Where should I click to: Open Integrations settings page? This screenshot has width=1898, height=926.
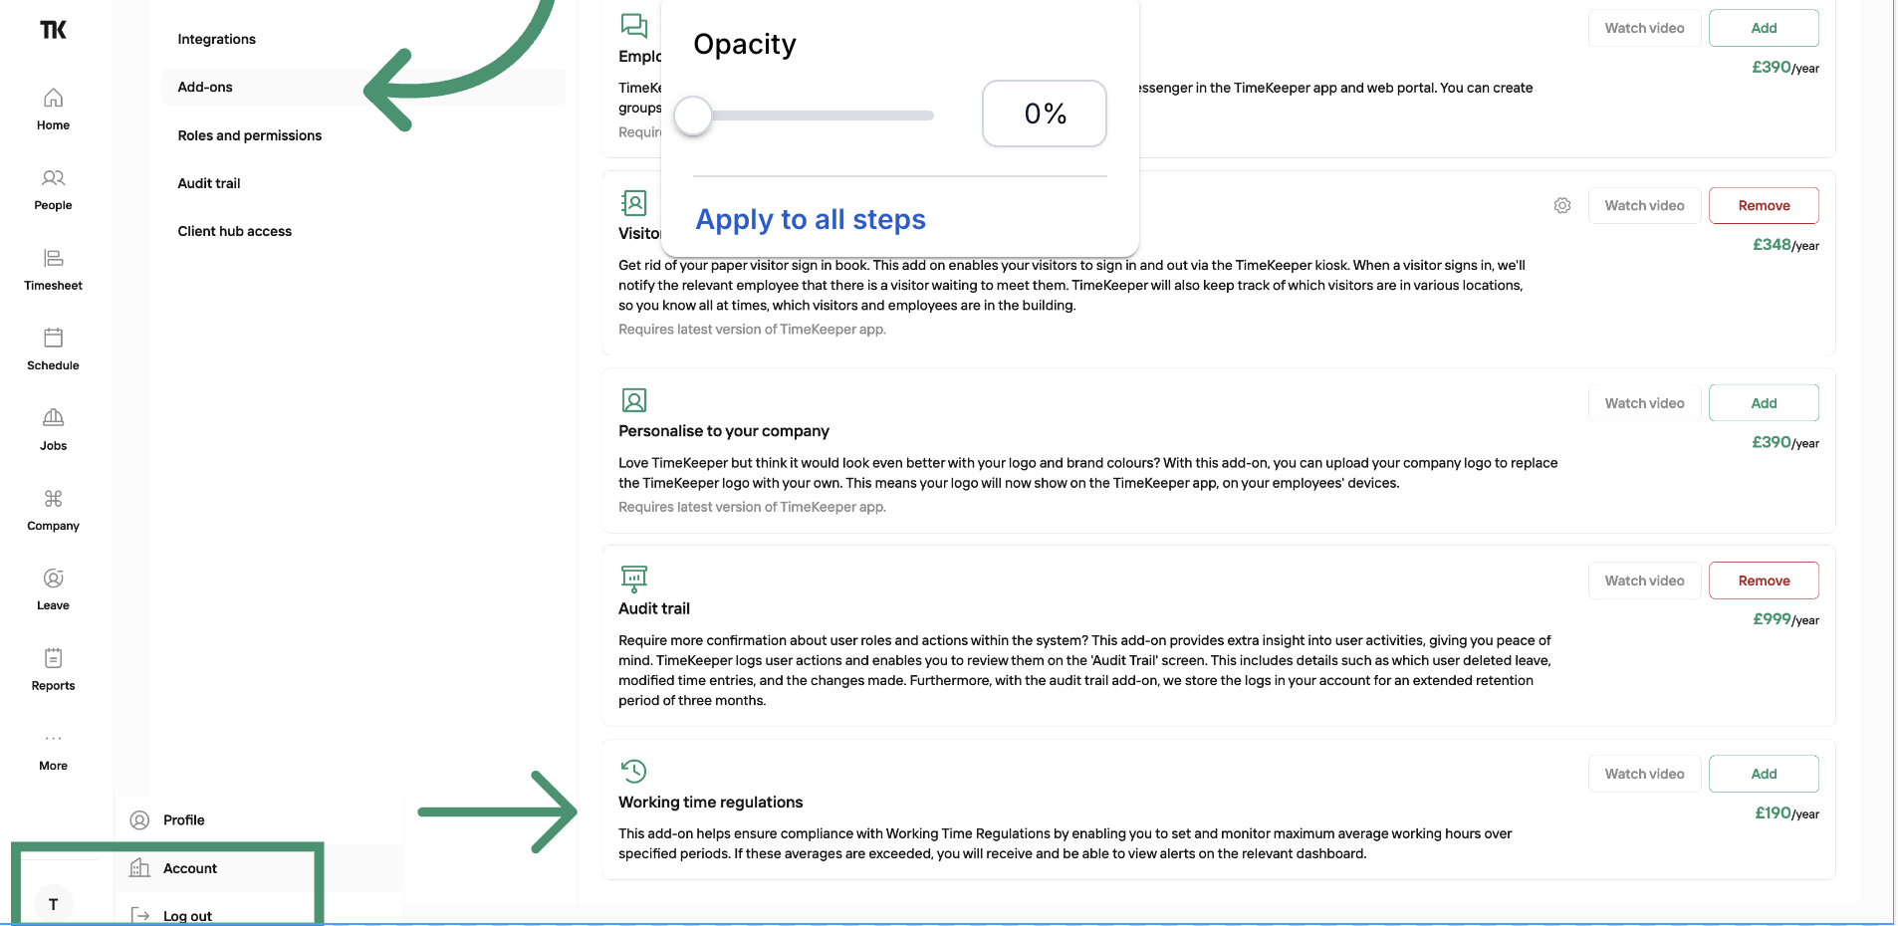coord(217,39)
